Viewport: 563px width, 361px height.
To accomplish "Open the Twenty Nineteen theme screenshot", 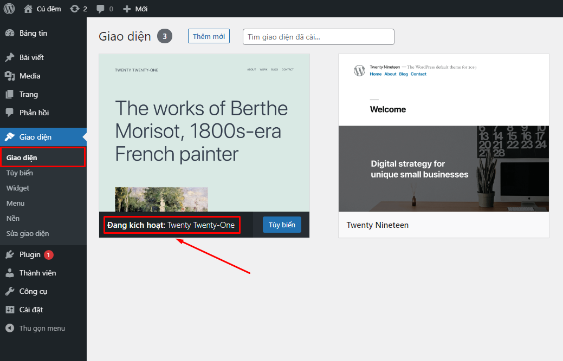I will point(444,133).
